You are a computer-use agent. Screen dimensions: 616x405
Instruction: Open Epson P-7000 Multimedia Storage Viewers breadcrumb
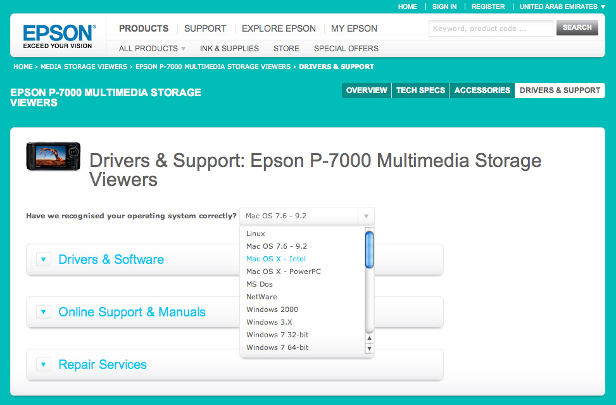pyautogui.click(x=213, y=67)
